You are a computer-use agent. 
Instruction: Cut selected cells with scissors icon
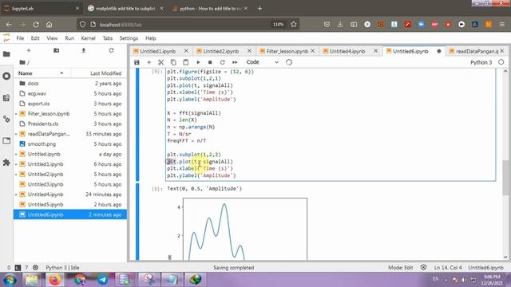[x=161, y=62]
